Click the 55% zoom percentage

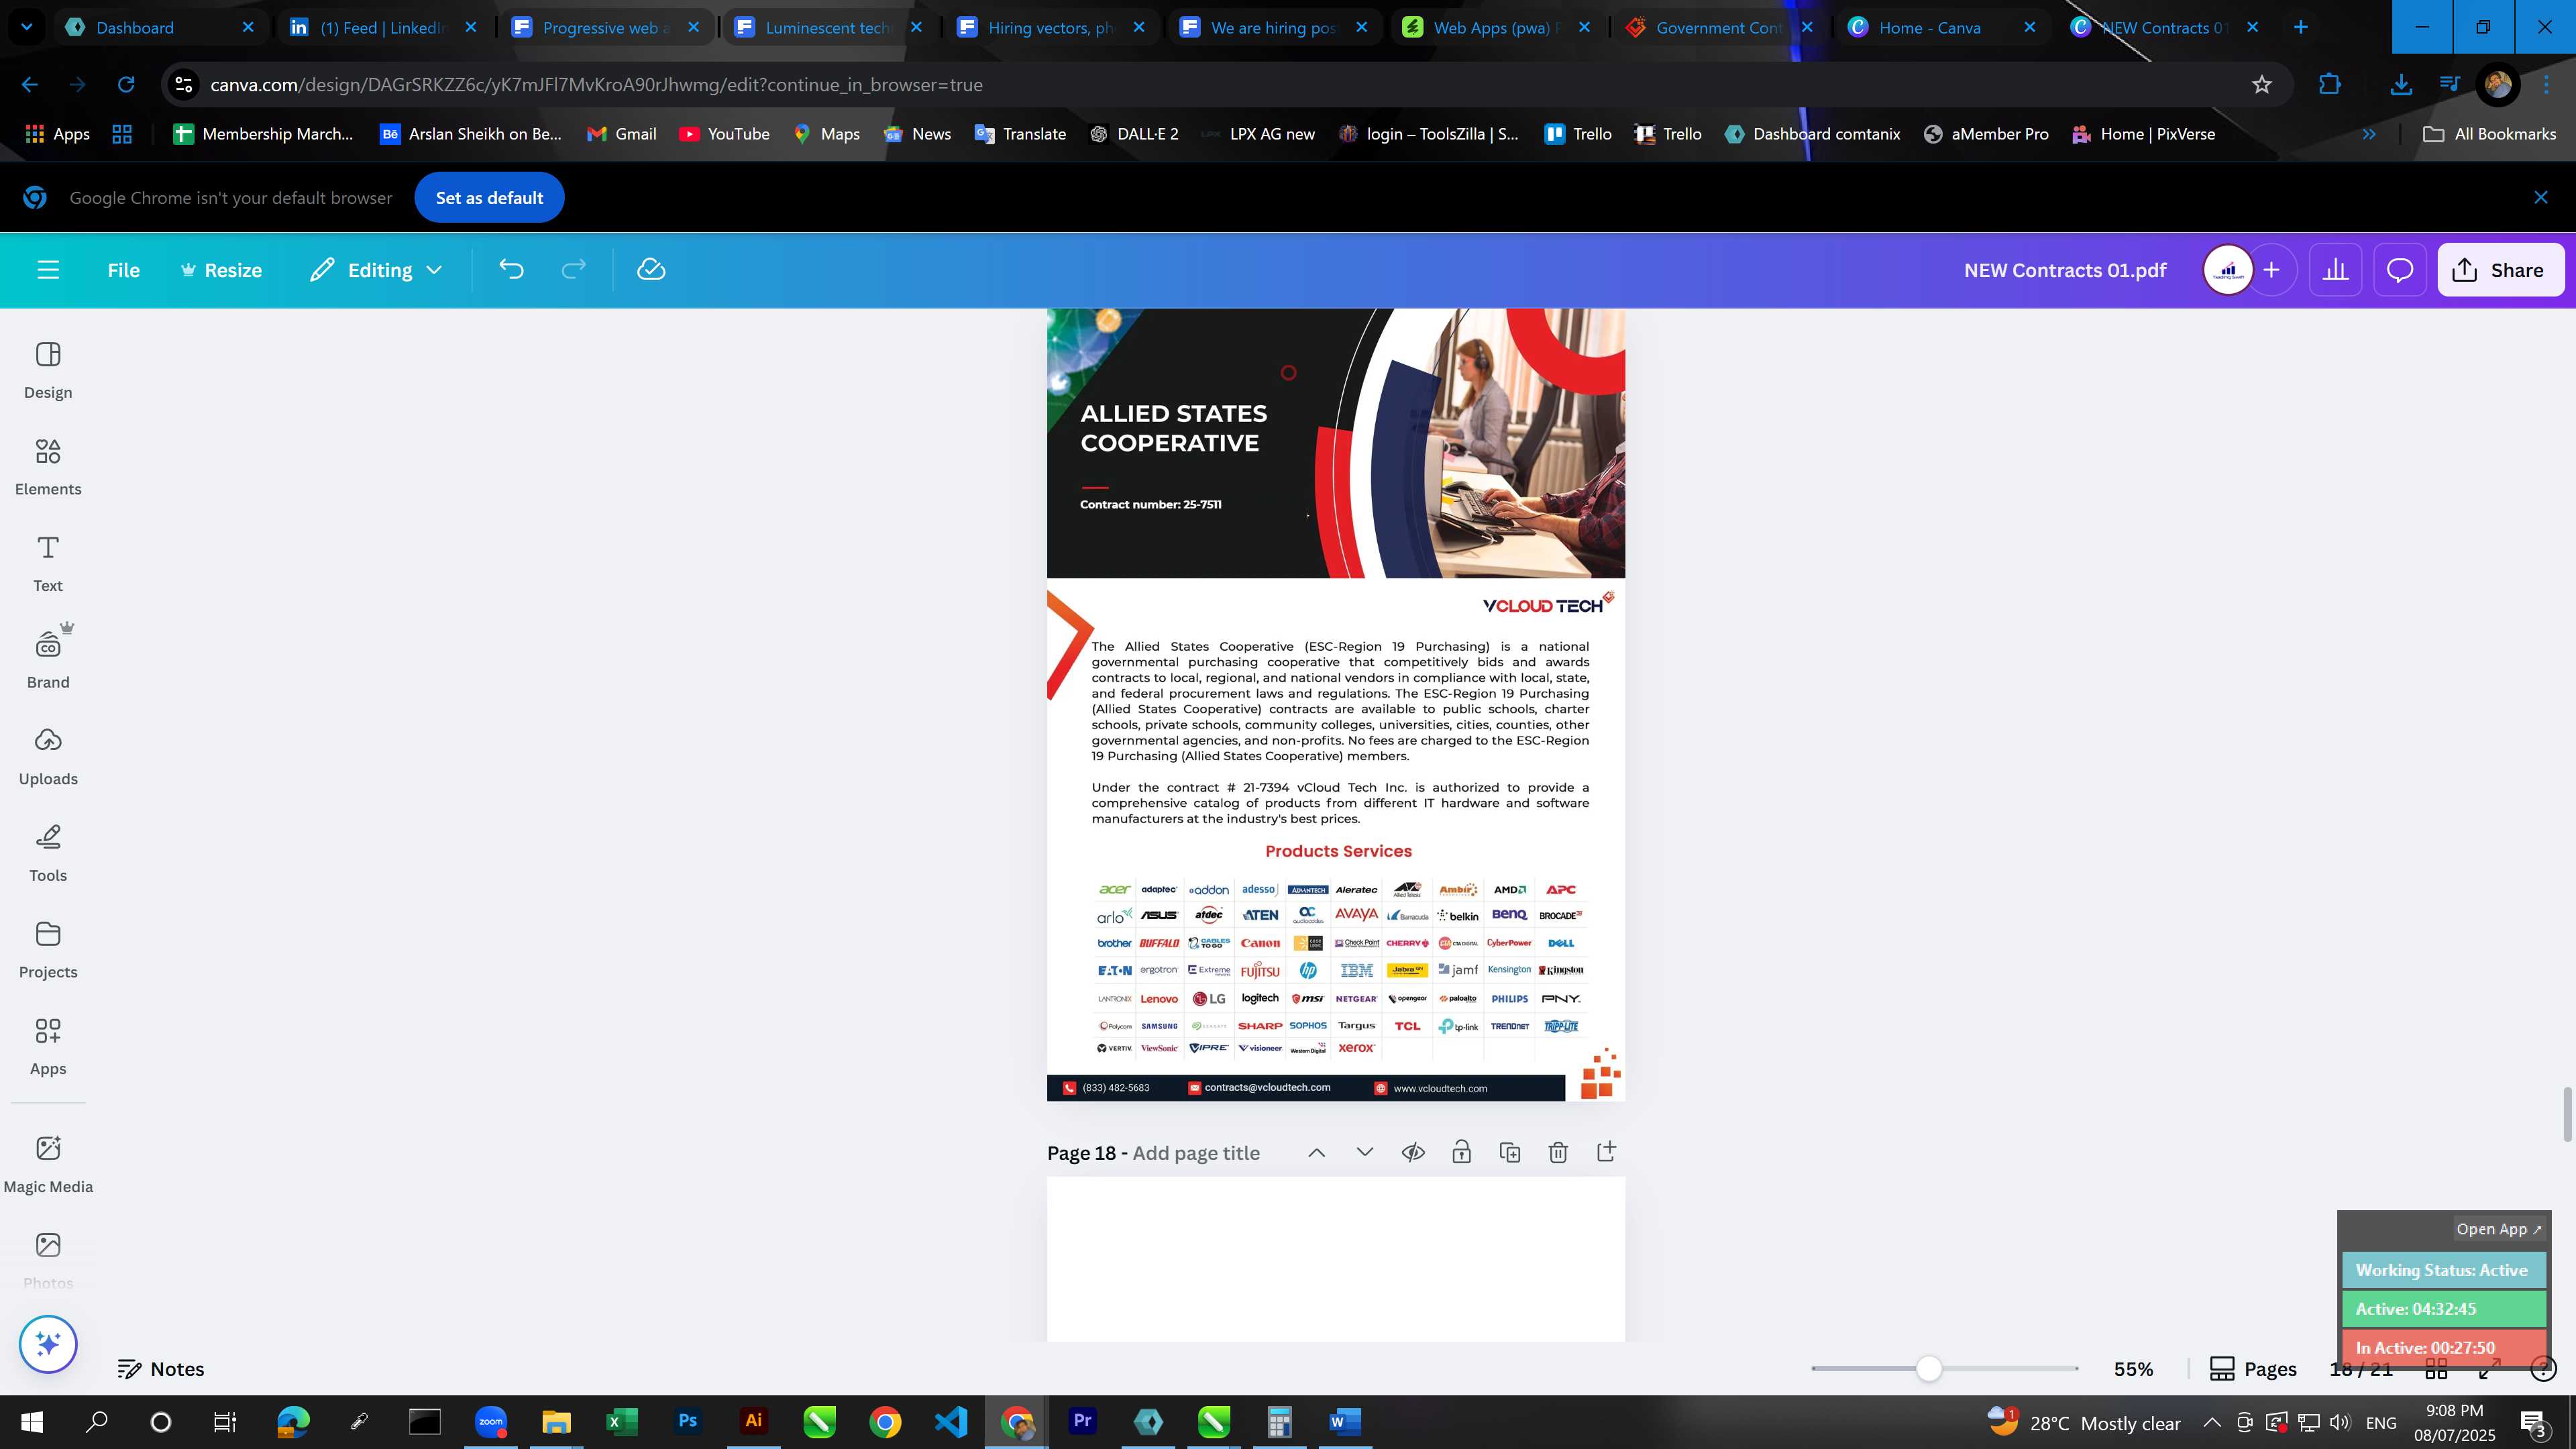(x=2133, y=1369)
